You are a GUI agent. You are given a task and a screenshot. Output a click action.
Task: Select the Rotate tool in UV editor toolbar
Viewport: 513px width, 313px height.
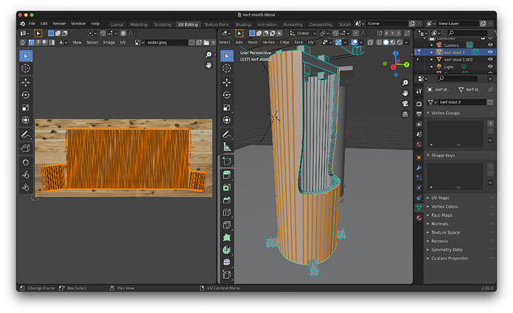26,95
